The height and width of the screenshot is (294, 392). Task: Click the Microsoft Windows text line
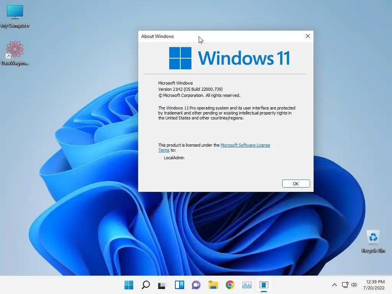(x=175, y=83)
